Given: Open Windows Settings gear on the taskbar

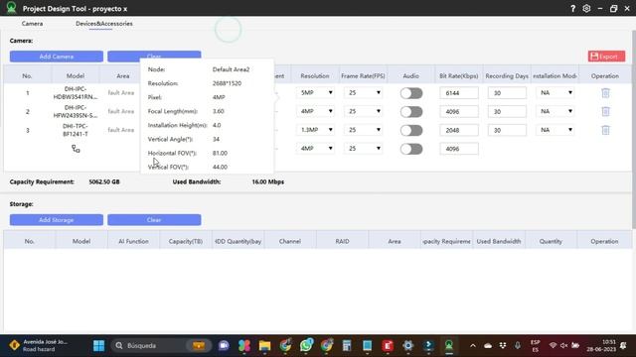Looking at the screenshot, I should 408,346.
